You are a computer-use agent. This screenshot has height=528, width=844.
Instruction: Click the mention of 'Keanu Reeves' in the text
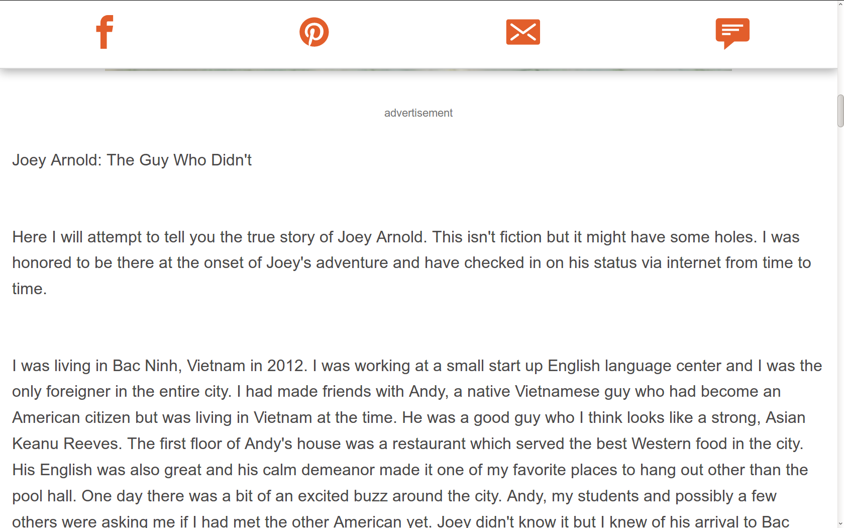coord(63,444)
